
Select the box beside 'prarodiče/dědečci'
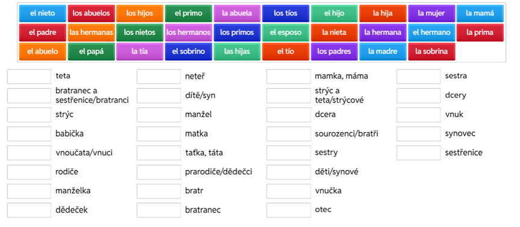pyautogui.click(x=159, y=172)
